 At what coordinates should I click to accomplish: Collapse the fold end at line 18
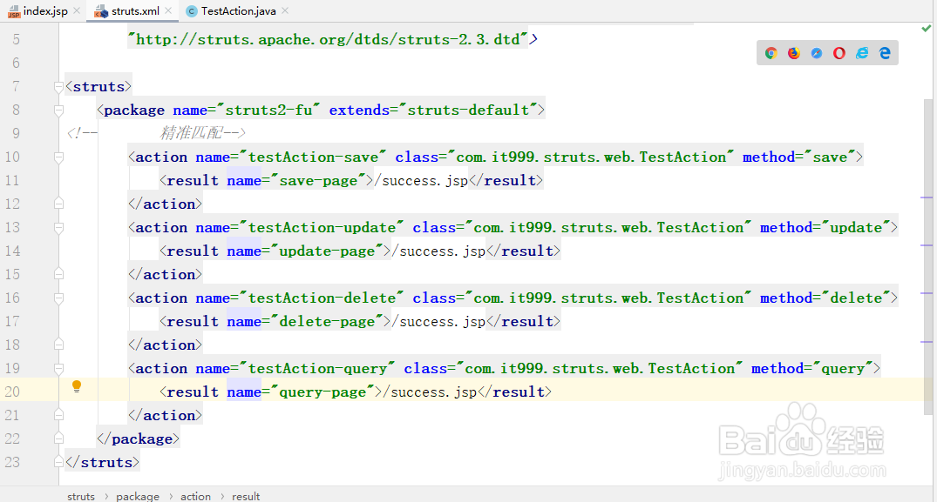(x=58, y=345)
